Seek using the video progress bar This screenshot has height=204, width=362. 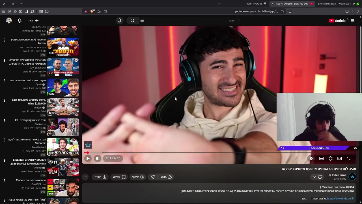[x=219, y=152]
